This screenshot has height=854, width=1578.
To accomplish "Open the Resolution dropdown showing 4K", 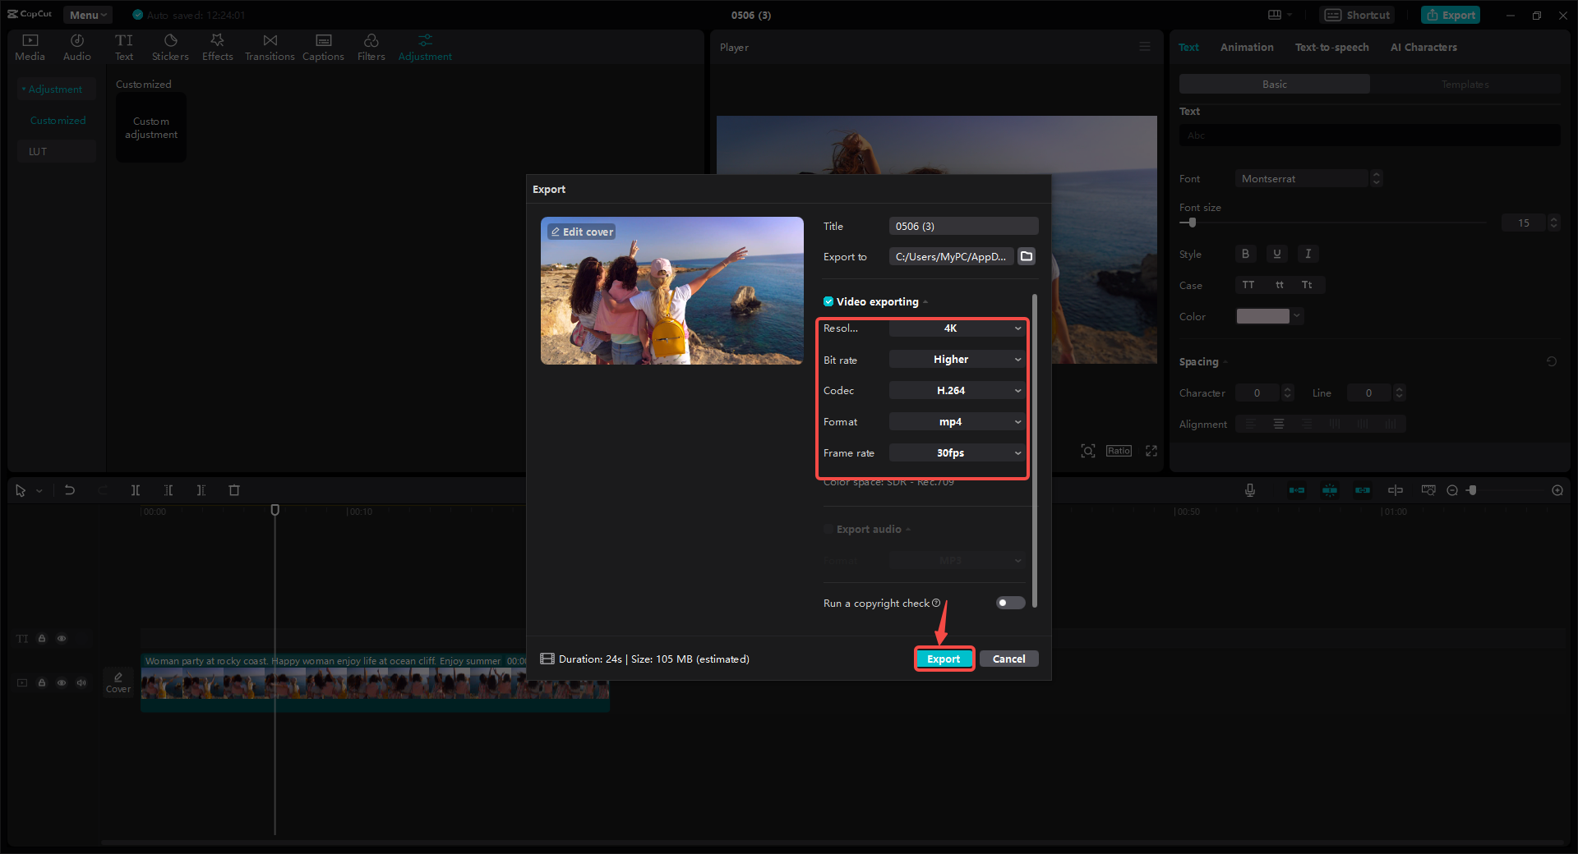I will [x=956, y=328].
